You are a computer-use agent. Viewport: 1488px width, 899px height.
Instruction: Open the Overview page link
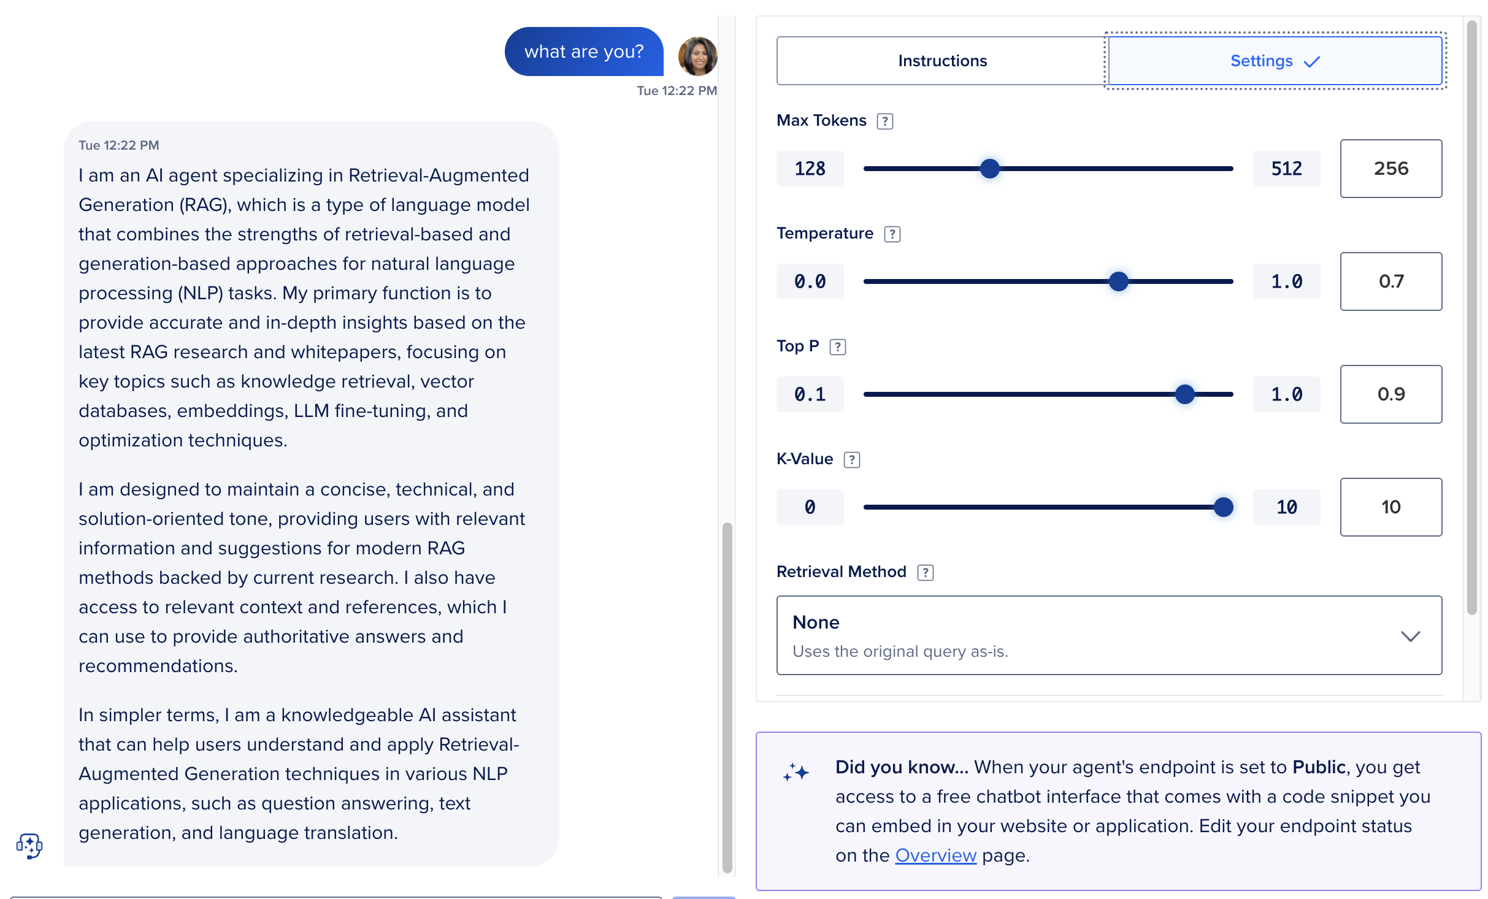(935, 855)
